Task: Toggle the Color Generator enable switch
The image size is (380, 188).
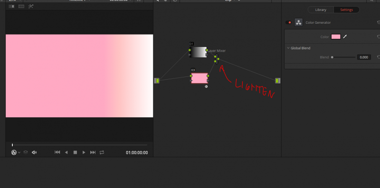Action: click(x=288, y=22)
